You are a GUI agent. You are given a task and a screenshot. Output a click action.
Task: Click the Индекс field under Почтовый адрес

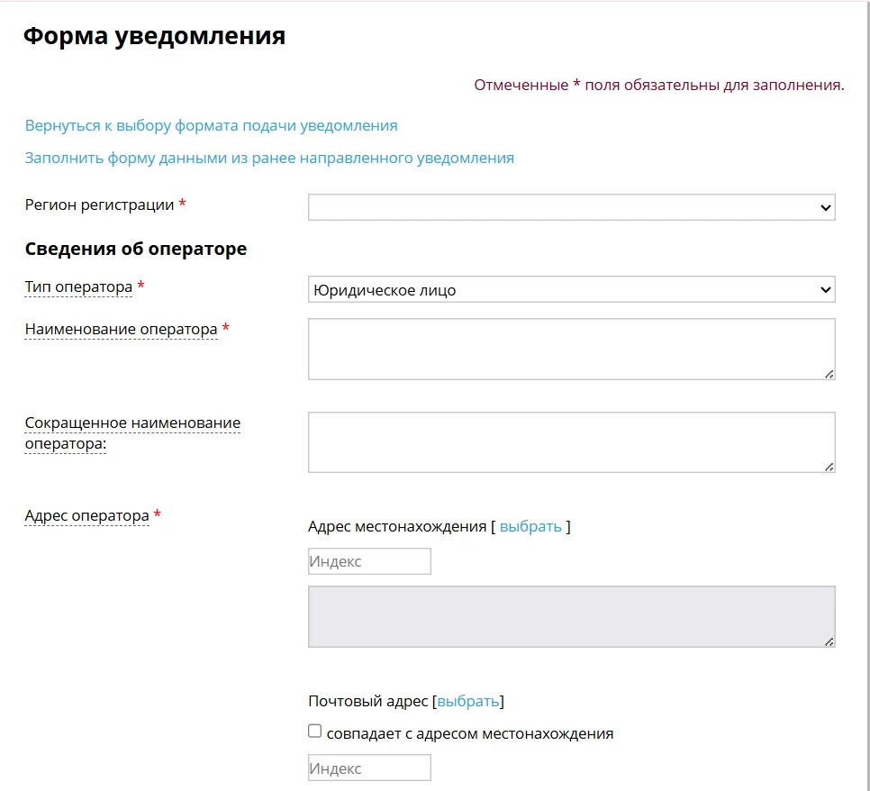pos(369,768)
